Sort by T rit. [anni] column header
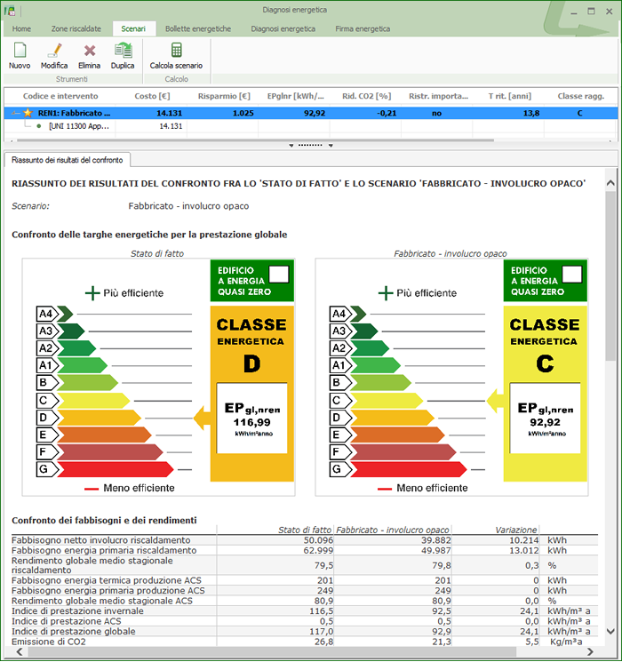The width and height of the screenshot is (622, 662). [x=510, y=96]
